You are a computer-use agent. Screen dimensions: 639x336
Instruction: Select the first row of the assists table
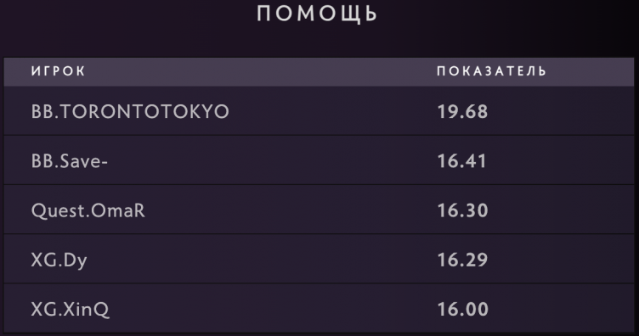coord(319,110)
